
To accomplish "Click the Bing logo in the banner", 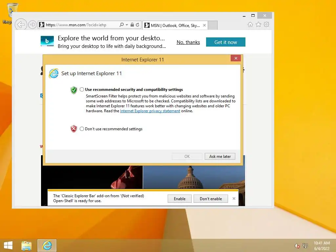I will point(47,41).
